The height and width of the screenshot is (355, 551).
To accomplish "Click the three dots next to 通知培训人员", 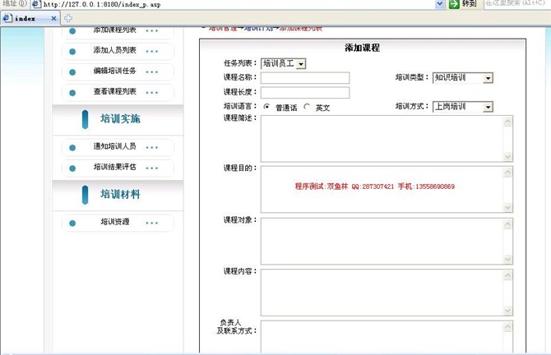I will tap(152, 148).
